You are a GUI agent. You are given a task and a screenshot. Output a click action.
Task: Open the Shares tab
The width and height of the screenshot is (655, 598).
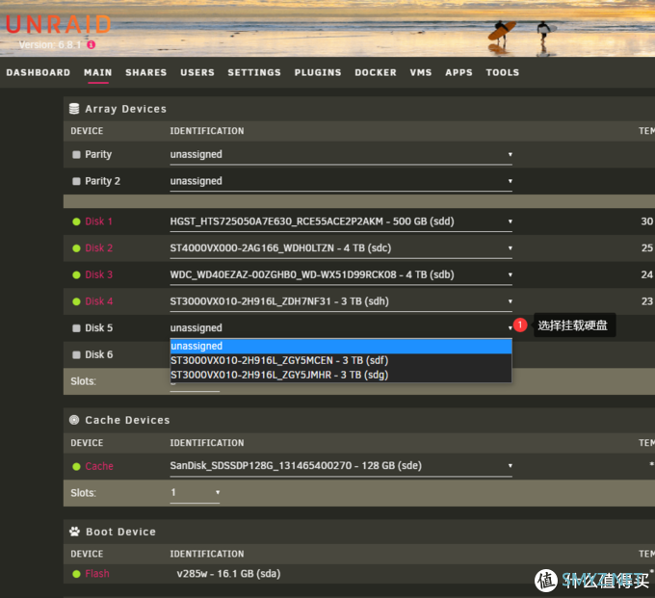tap(145, 72)
